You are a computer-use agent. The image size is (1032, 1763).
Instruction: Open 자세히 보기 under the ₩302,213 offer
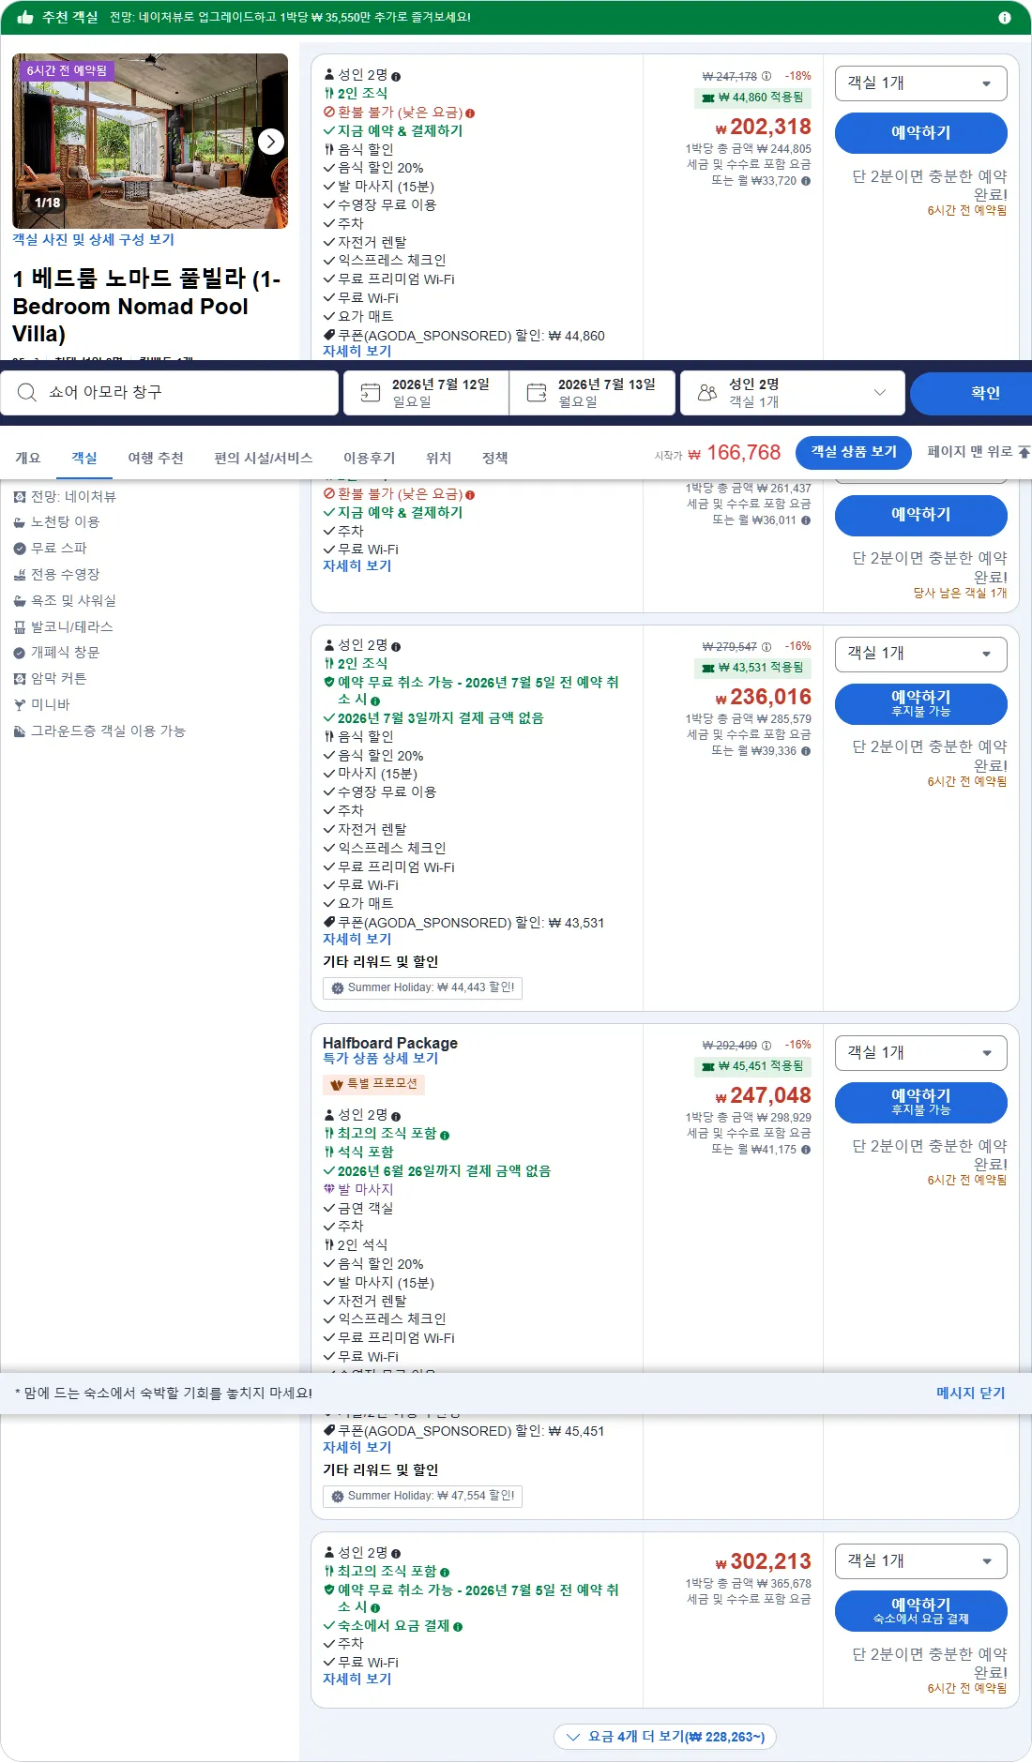point(357,1680)
